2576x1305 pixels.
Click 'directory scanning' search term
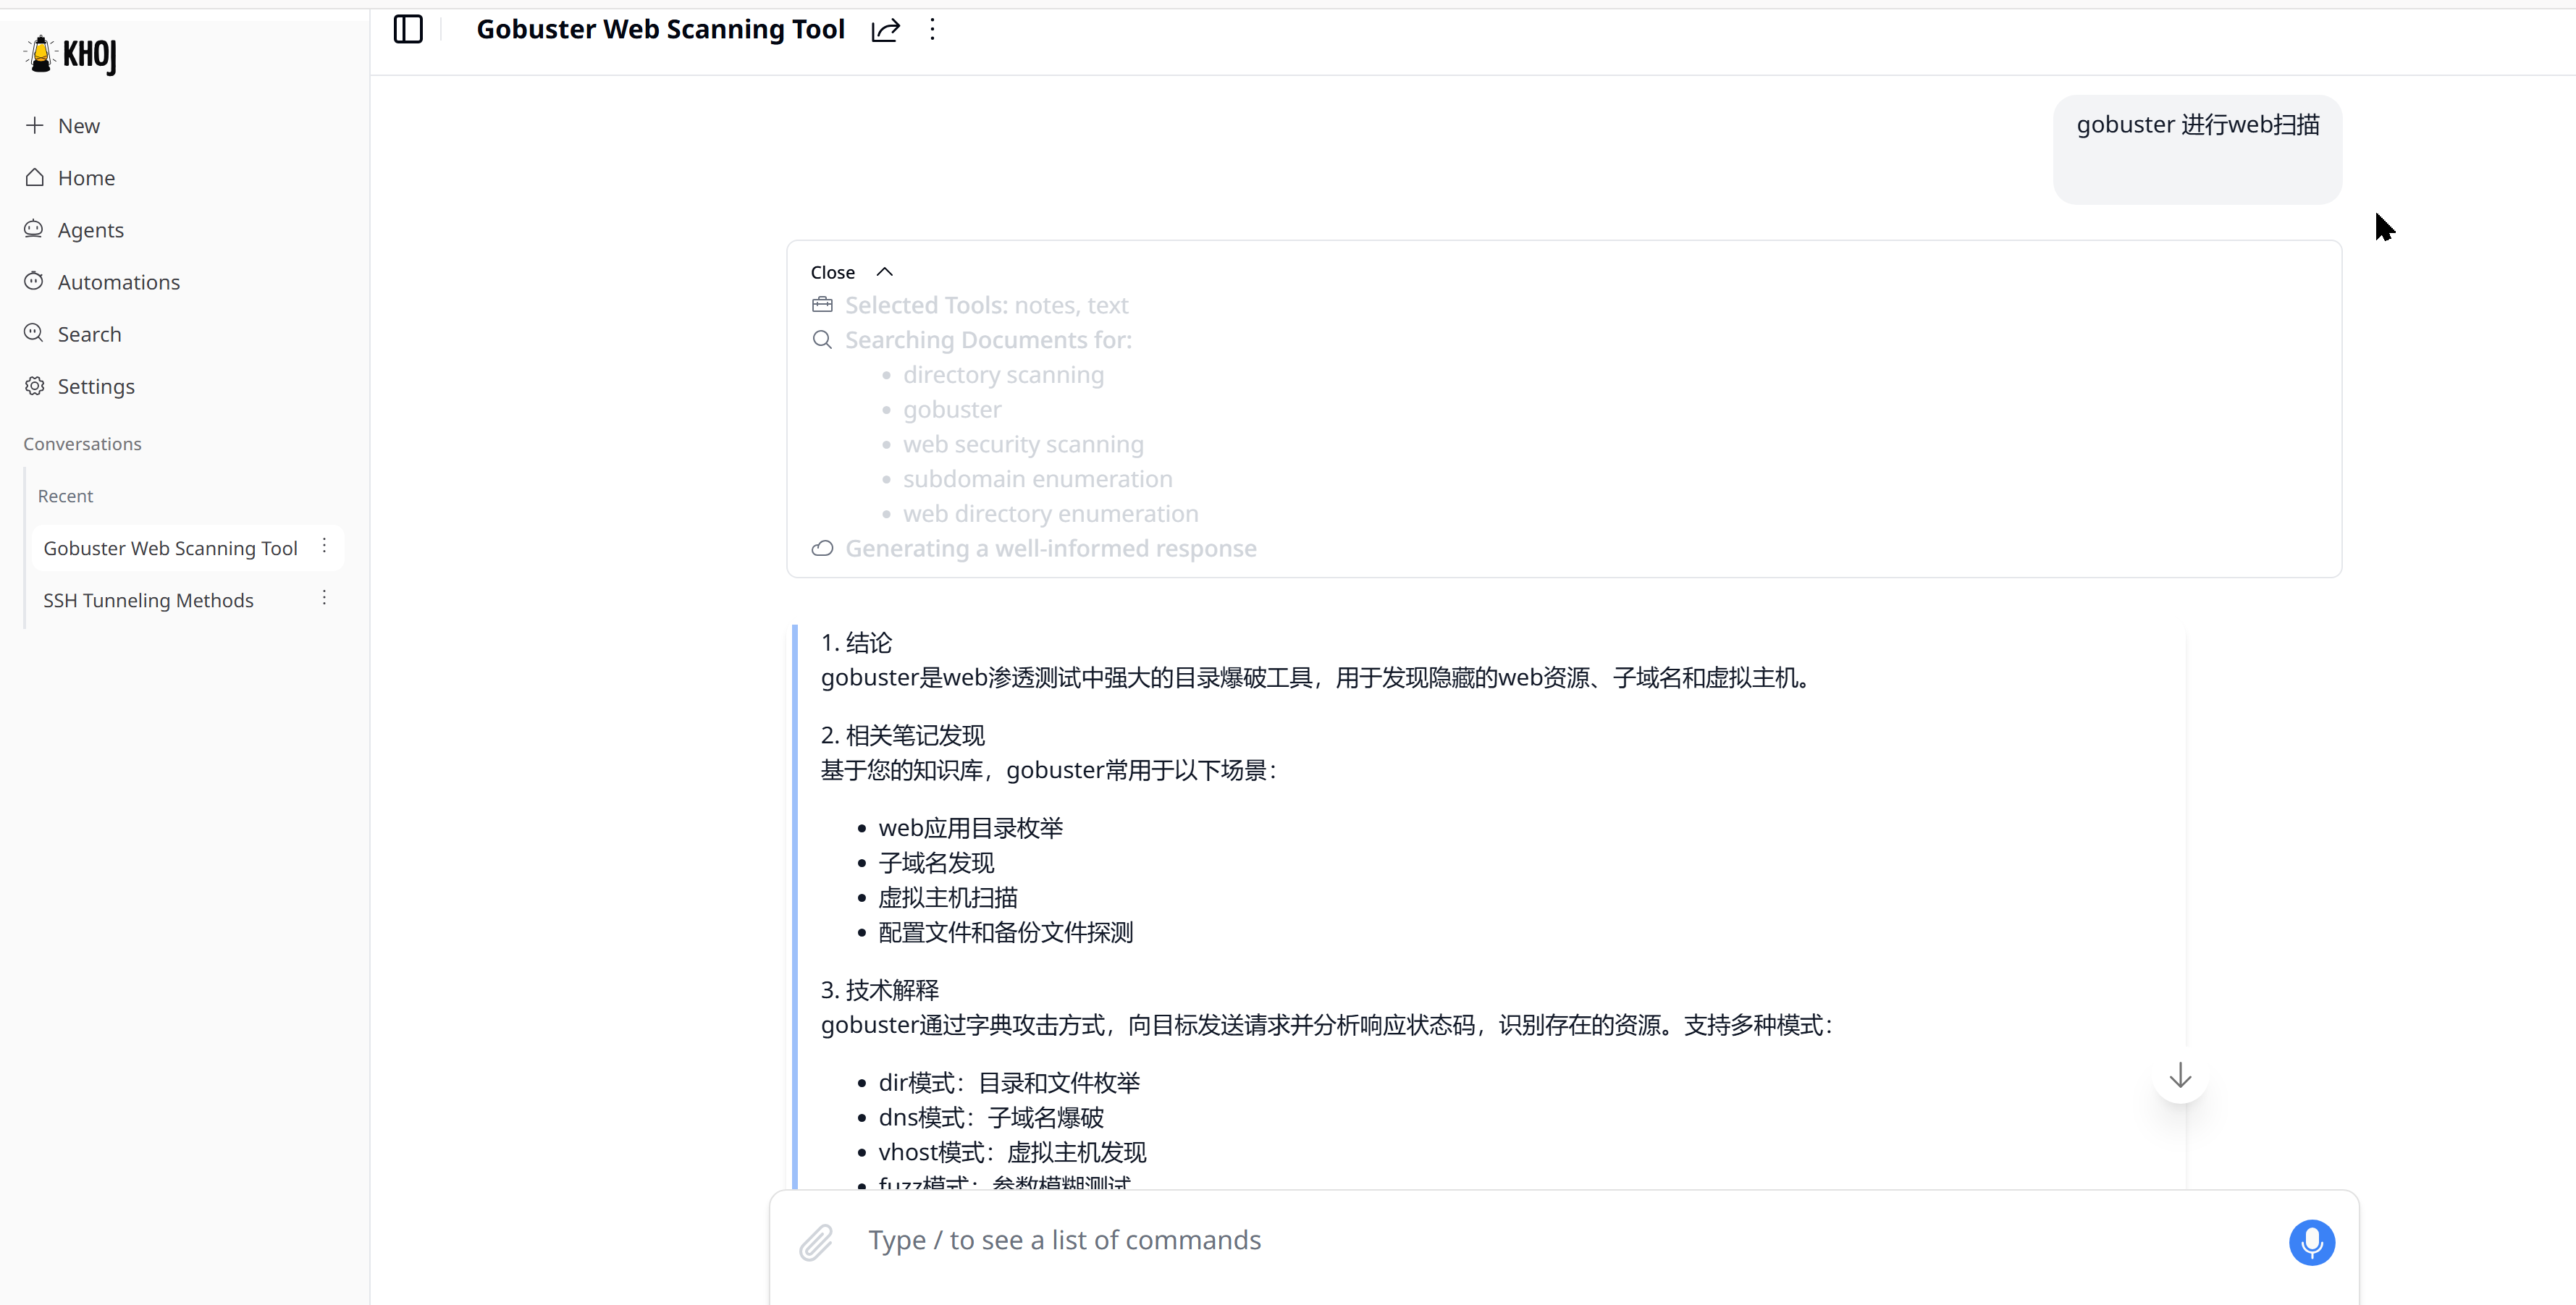[1003, 375]
